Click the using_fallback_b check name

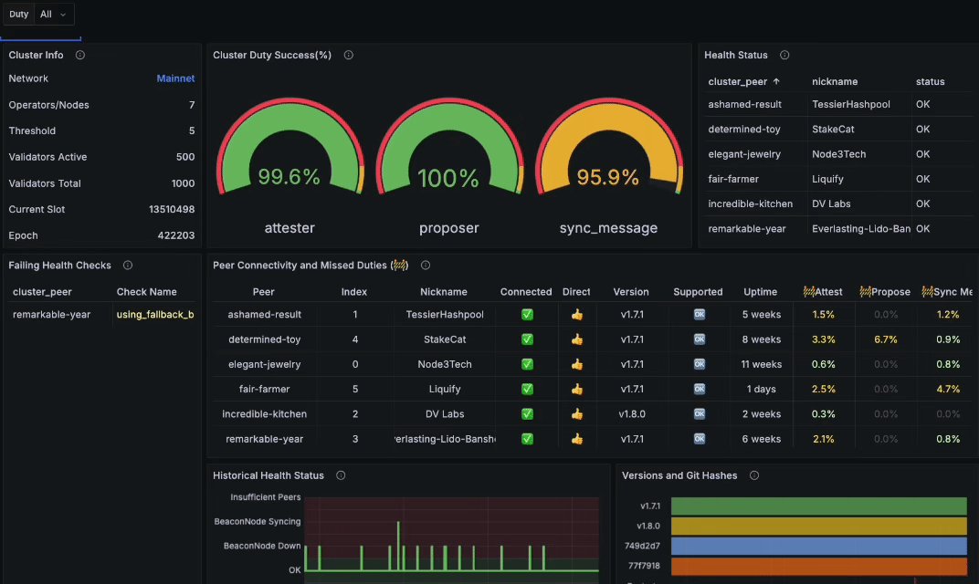[155, 315]
